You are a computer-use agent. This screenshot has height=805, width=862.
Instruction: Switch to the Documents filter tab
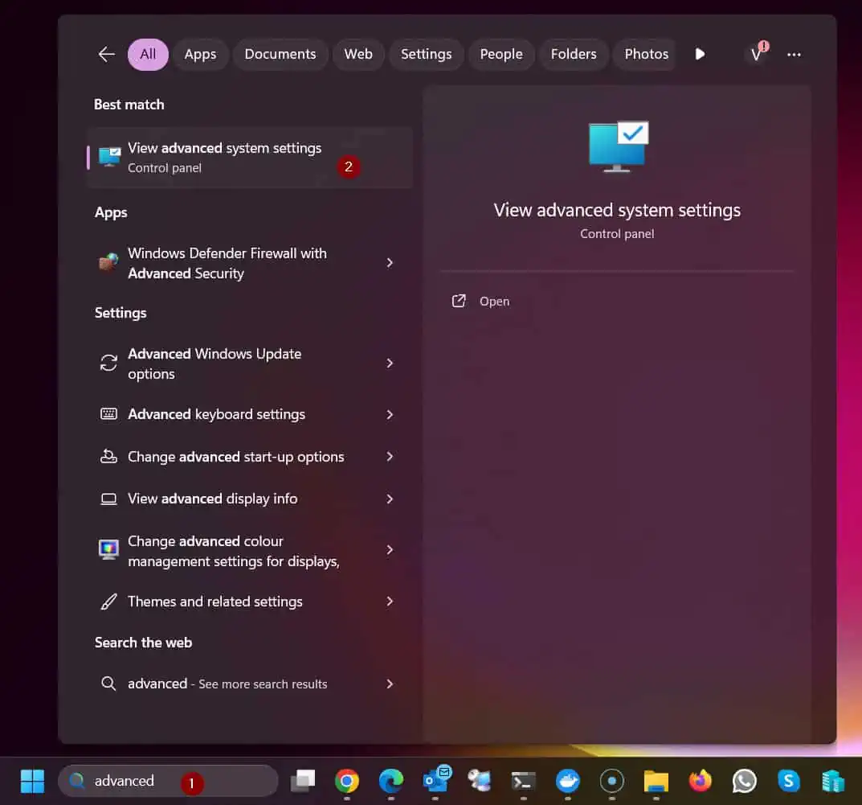coord(280,54)
